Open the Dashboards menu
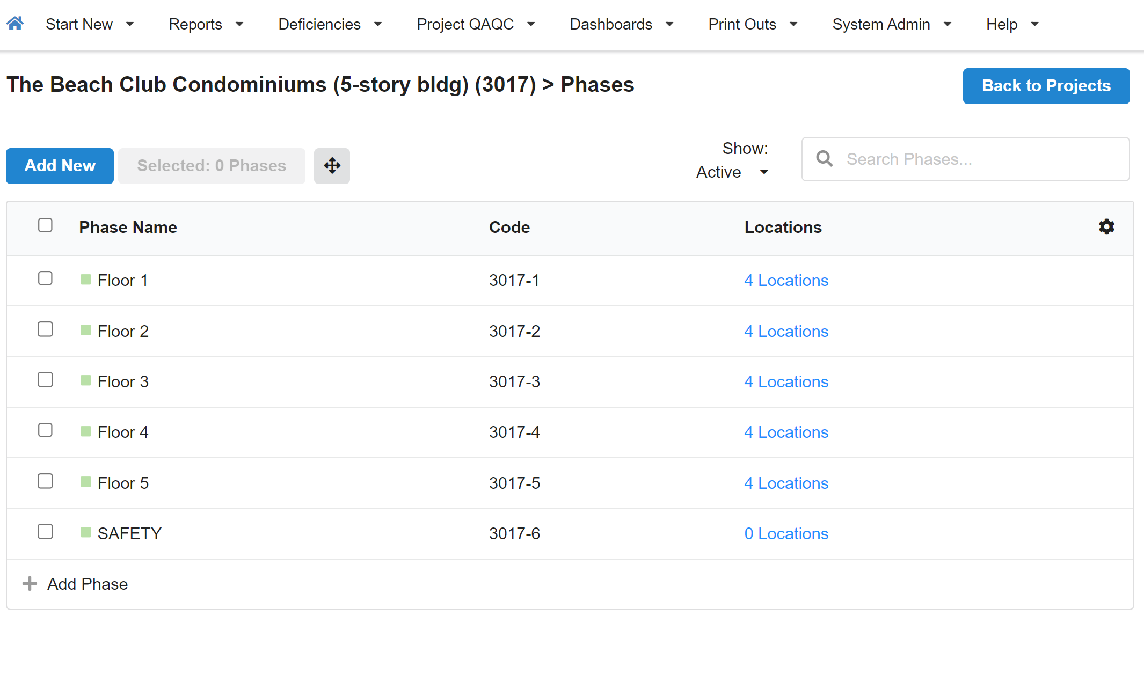 tap(622, 24)
